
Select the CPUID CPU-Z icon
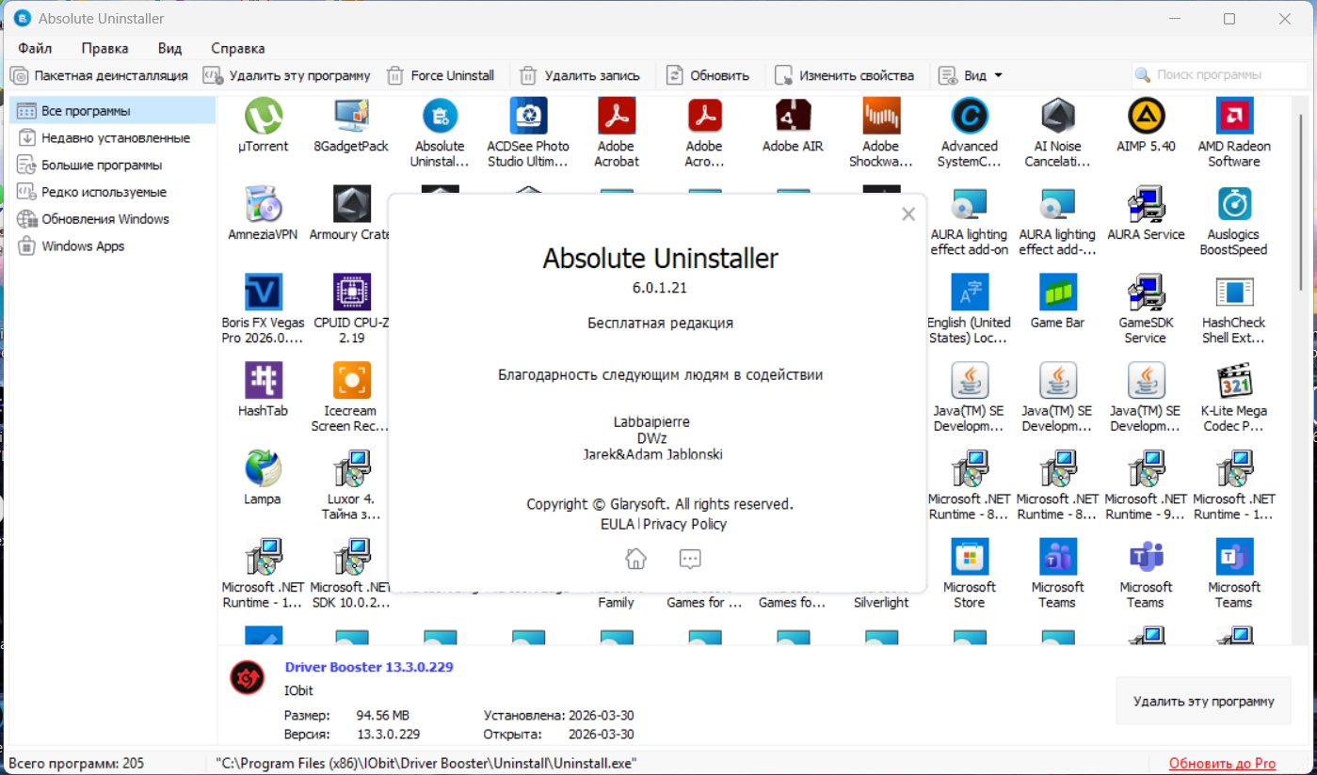tap(351, 293)
